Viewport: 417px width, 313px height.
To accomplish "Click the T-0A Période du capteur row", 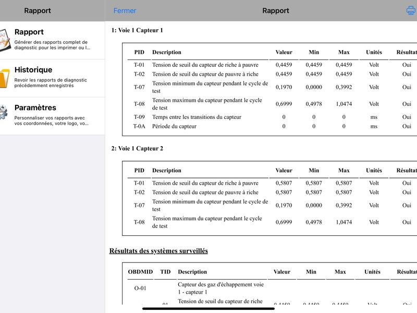I will 272,126.
